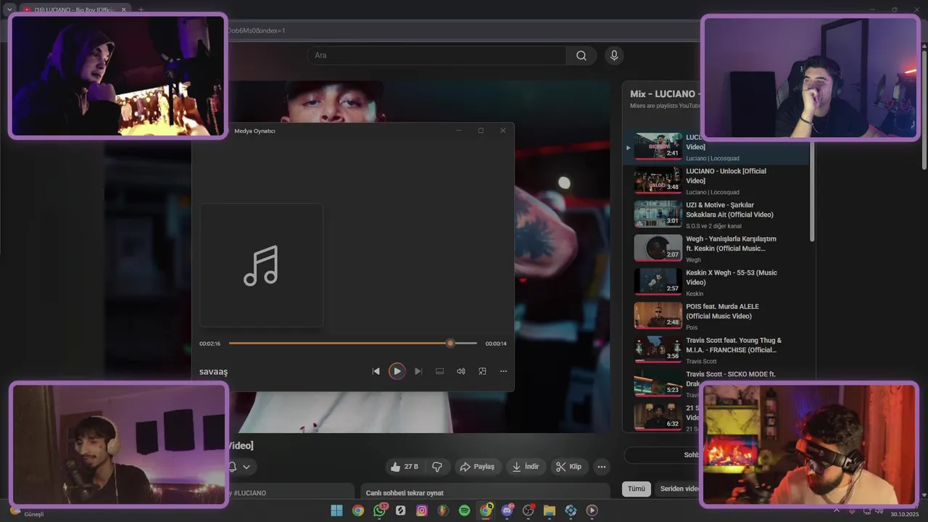Activate YouTube voice search microphone
The image size is (928, 522).
(x=614, y=56)
